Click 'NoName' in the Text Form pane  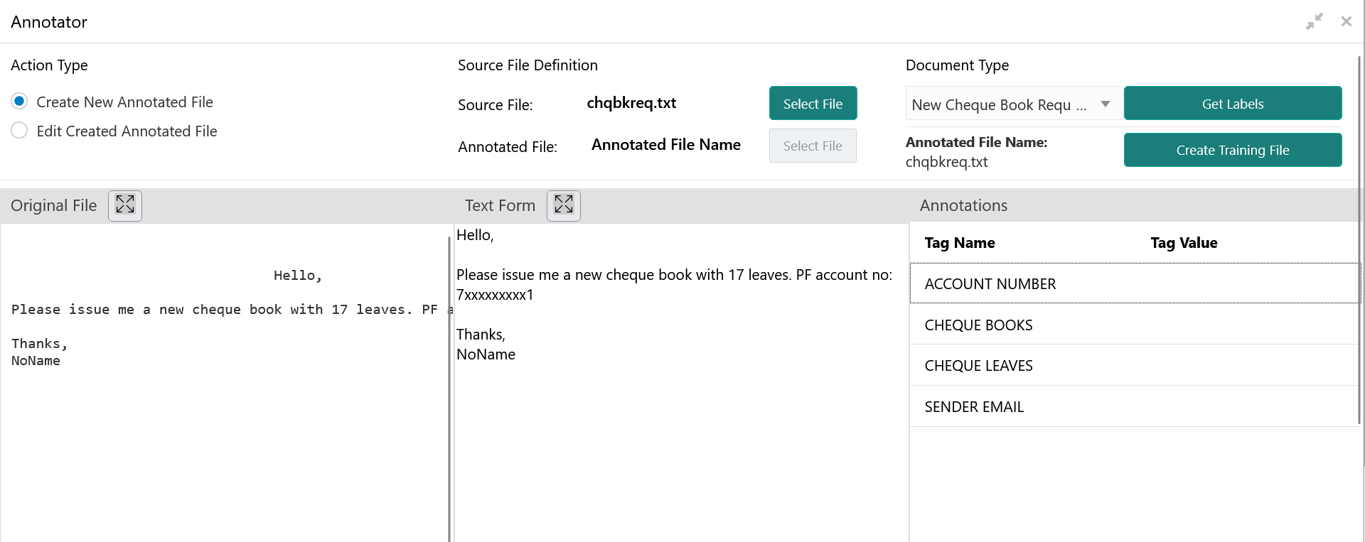click(x=486, y=354)
